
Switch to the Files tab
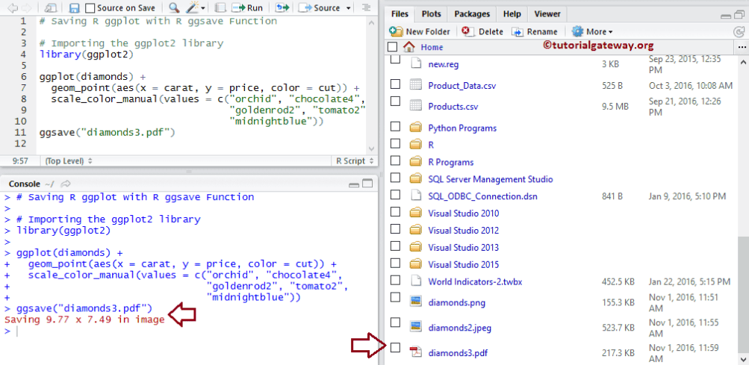click(400, 14)
